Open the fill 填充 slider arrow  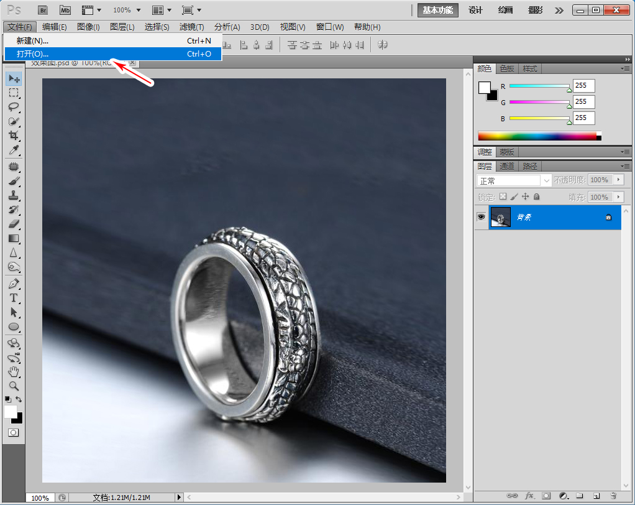click(x=618, y=197)
